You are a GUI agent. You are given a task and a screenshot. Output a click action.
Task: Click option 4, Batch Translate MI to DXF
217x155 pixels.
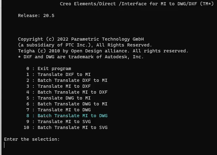67,92
